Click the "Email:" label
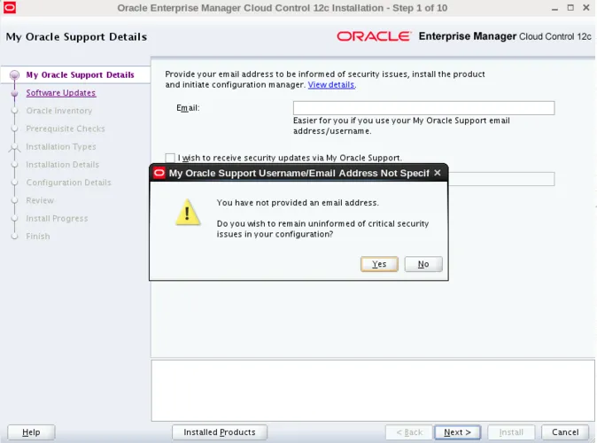The height and width of the screenshot is (443, 597). [x=188, y=108]
